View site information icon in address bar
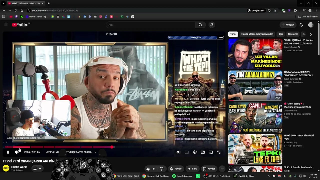This screenshot has height=180, width=320. pos(29,10)
